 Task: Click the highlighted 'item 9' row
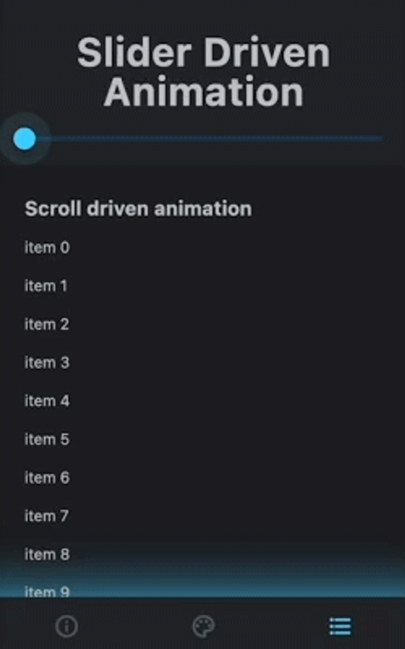47,591
